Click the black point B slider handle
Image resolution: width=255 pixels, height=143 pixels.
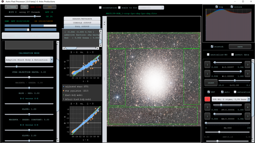point(215,62)
